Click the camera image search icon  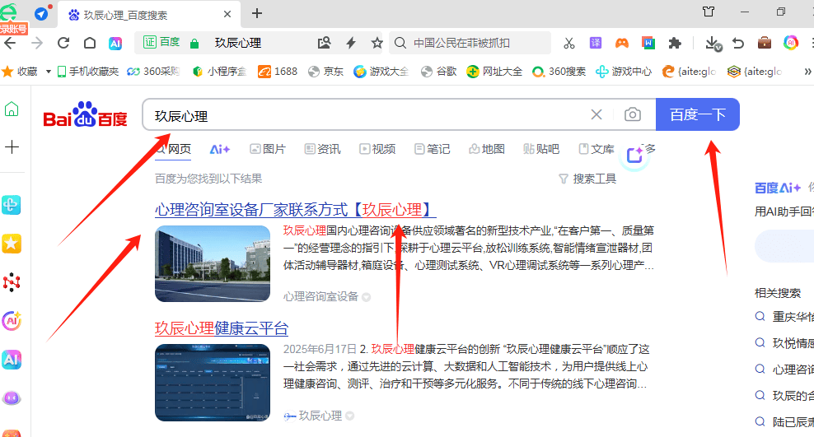click(632, 115)
